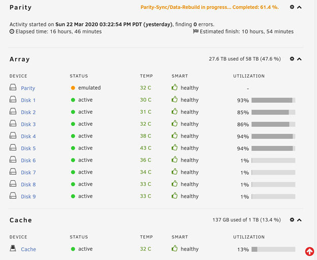Click the Cache device drive icon

pos(13,248)
